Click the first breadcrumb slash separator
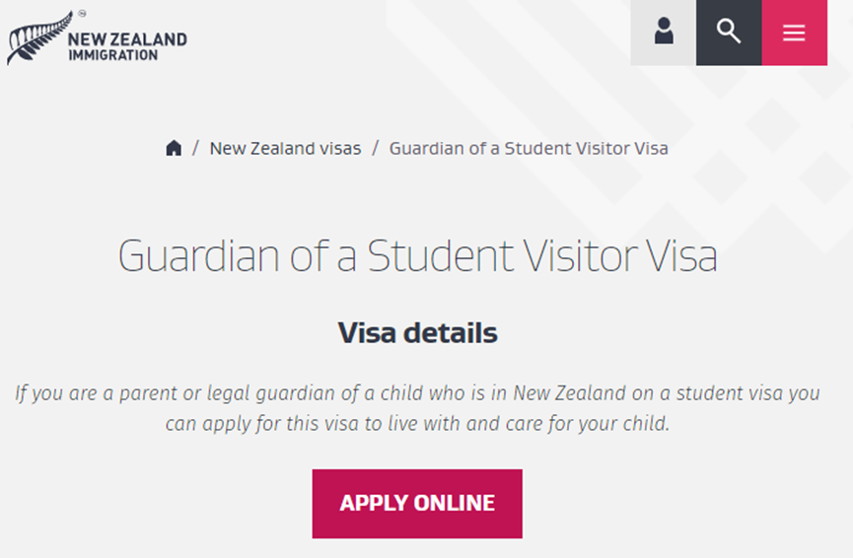 click(195, 148)
